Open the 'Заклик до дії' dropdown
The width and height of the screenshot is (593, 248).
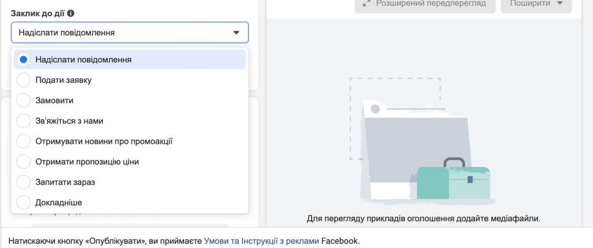tap(130, 32)
